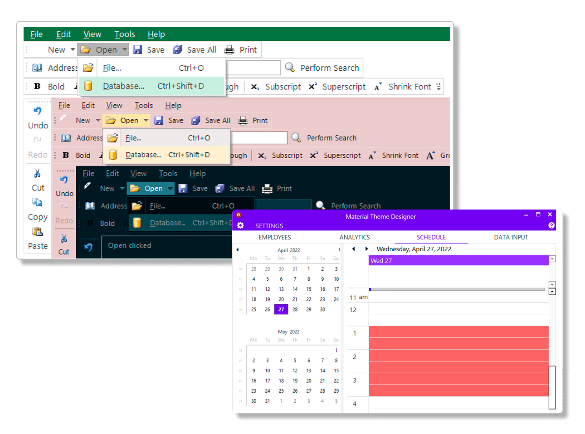
Task: Open the Open button dropdown in the pink toolbar
Action: click(146, 120)
